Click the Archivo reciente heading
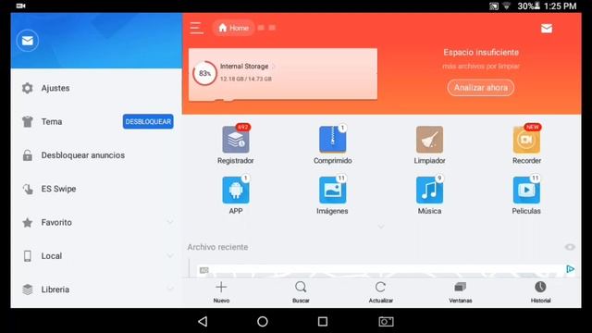This screenshot has width=592, height=333. (218, 247)
